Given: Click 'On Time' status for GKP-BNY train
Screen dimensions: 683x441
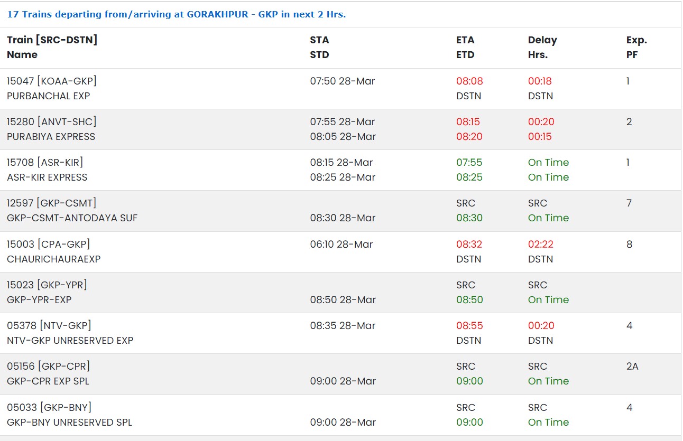Looking at the screenshot, I should 548,423.
